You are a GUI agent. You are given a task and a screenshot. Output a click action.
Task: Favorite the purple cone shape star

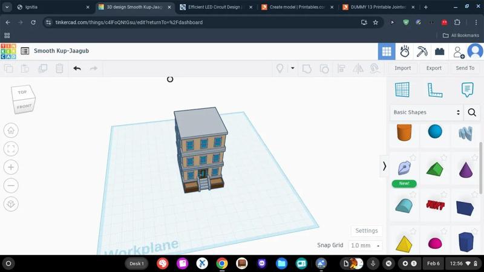coord(475,158)
